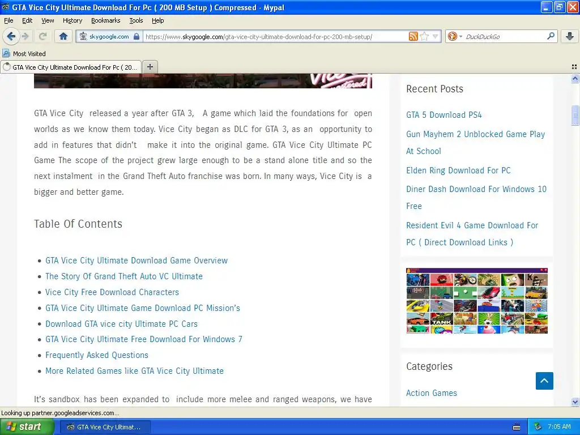Click the 7:05 AM taskbar clock
Viewport: 580px width, 435px height.
point(559,427)
